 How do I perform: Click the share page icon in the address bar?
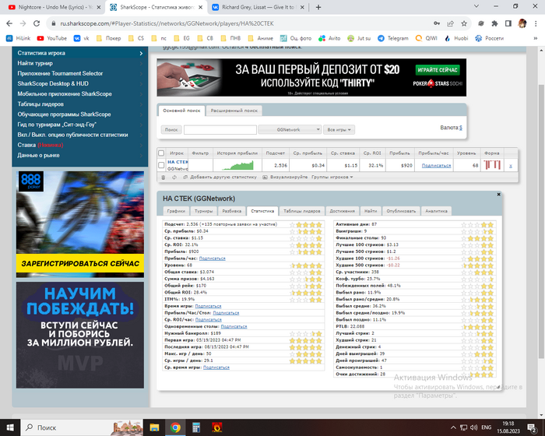click(x=451, y=23)
